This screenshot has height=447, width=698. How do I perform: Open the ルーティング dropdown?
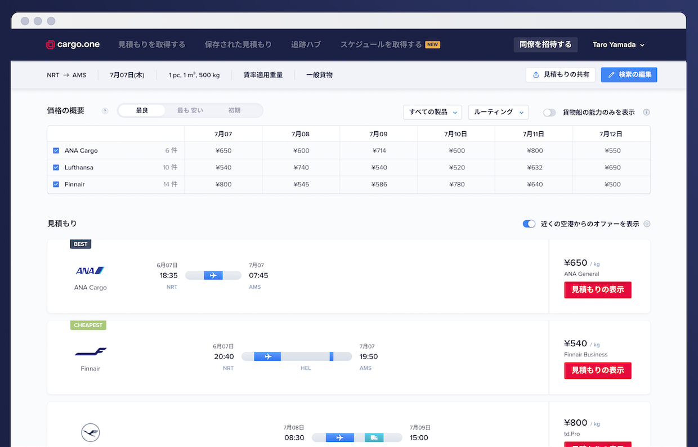click(498, 112)
